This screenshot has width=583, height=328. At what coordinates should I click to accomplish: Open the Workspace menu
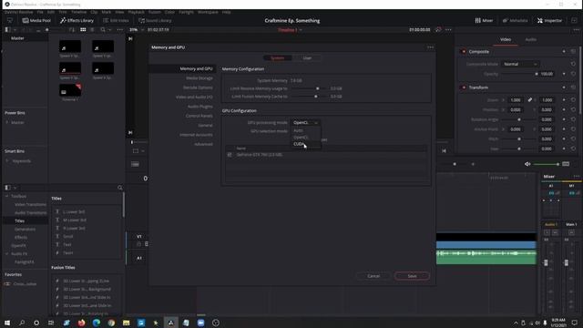pyautogui.click(x=208, y=12)
